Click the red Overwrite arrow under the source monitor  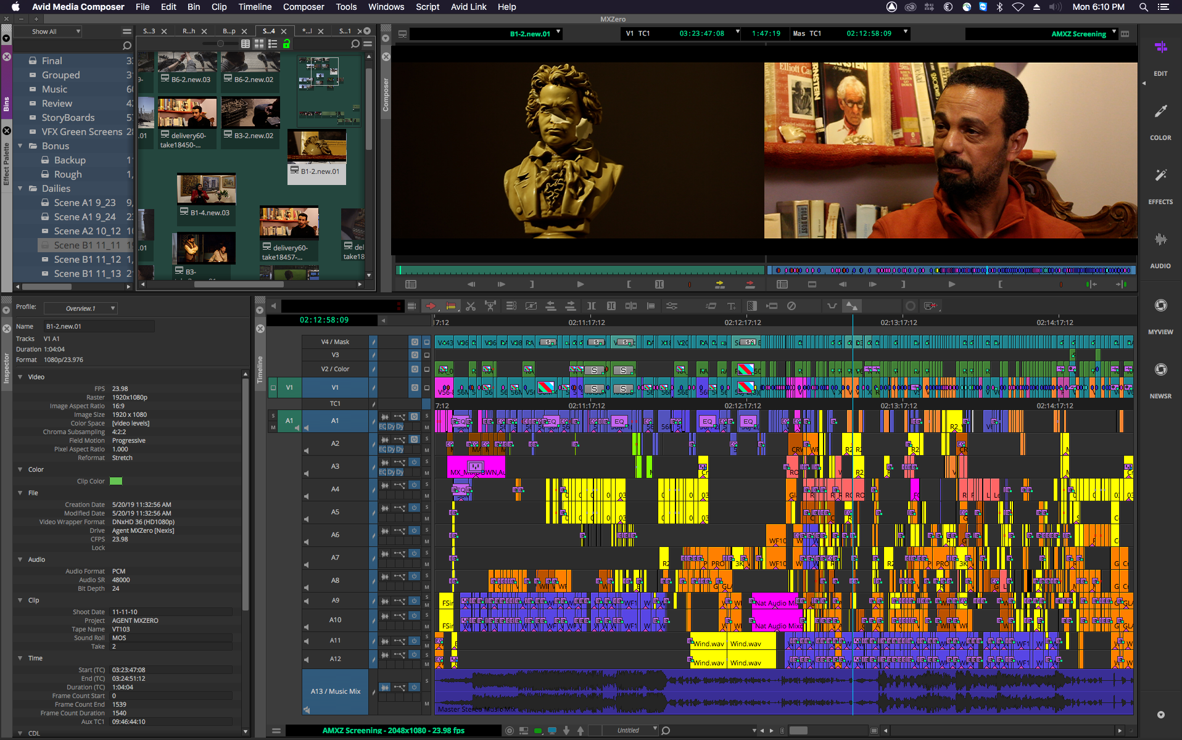point(750,284)
